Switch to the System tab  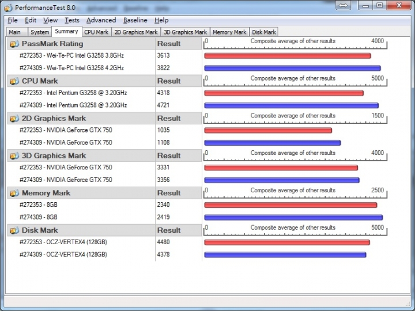[x=39, y=32]
